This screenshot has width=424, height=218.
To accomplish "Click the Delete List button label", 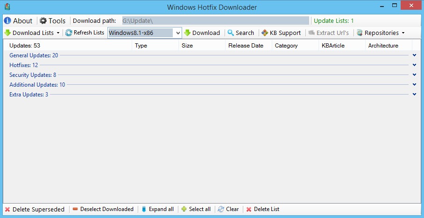I will pyautogui.click(x=267, y=209).
